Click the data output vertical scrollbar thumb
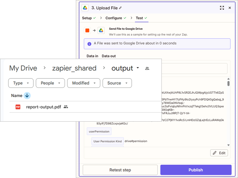 point(228,83)
